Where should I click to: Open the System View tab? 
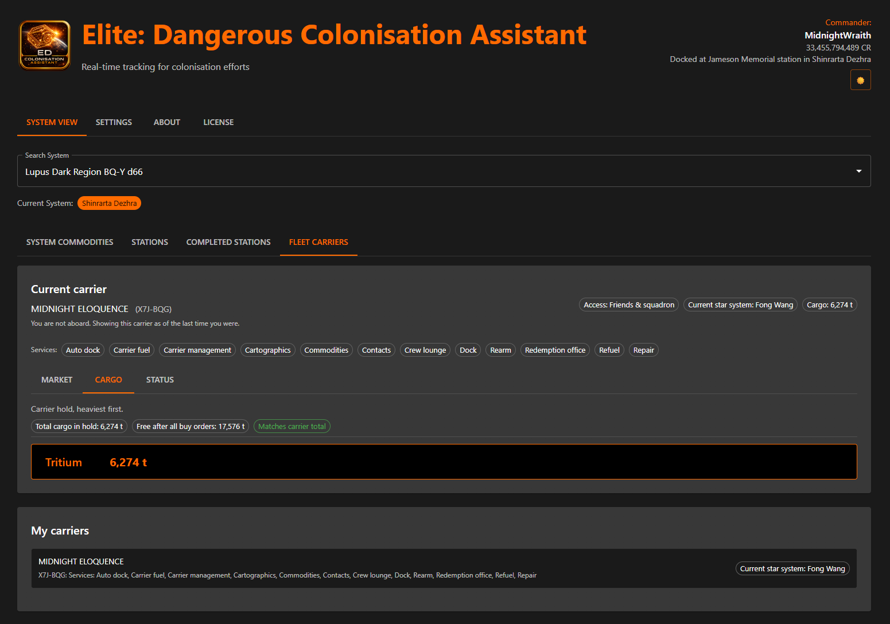[x=52, y=122]
